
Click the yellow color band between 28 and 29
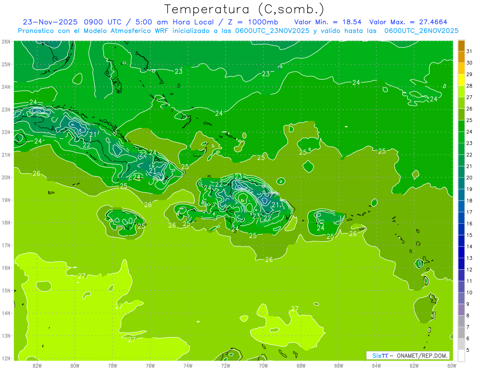(x=461, y=80)
